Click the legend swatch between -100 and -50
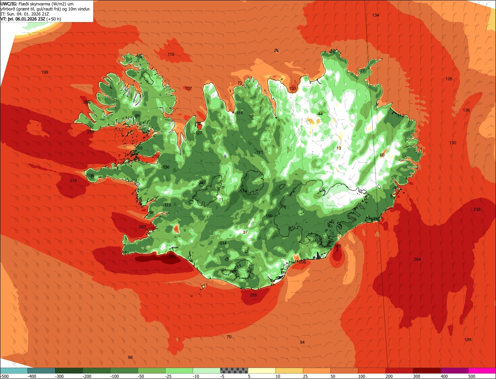The image size is (496, 379). click(x=124, y=370)
